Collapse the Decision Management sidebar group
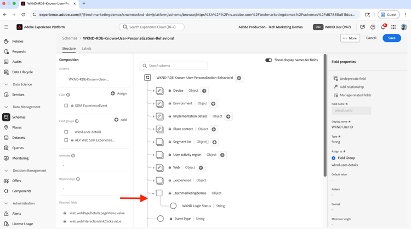 click(6, 171)
